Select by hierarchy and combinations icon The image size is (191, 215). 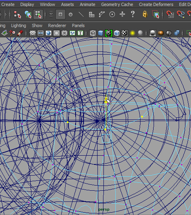(18, 14)
